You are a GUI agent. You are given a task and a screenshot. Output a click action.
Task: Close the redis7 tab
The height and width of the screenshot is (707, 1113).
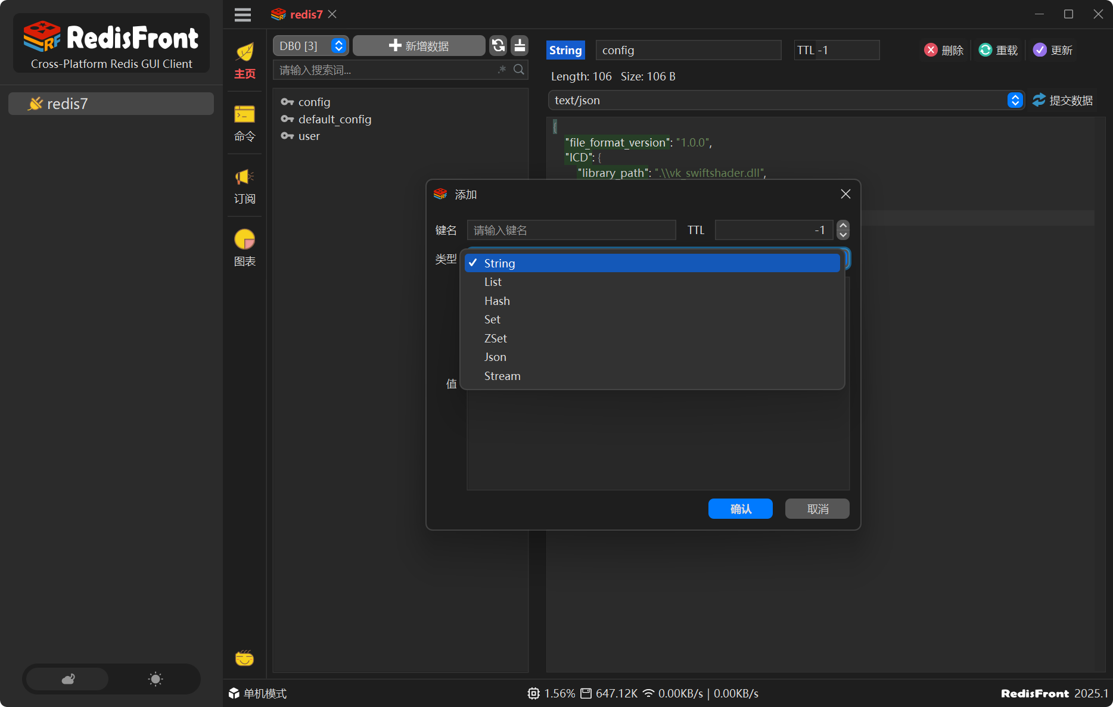coord(332,14)
